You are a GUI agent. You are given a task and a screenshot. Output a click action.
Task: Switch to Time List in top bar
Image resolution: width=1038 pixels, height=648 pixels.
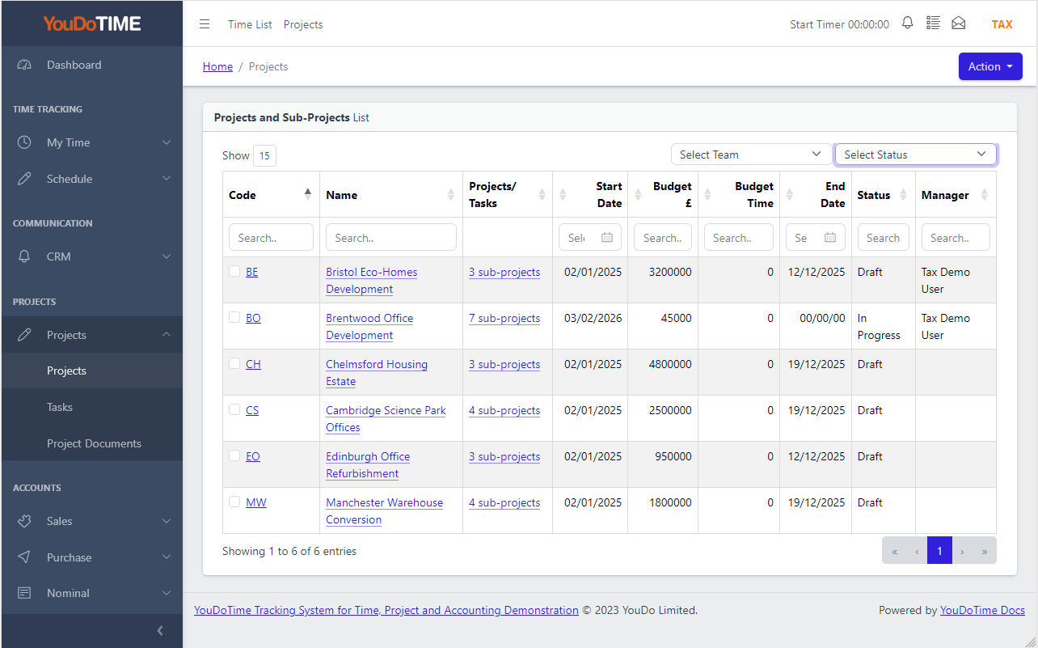pyautogui.click(x=250, y=24)
